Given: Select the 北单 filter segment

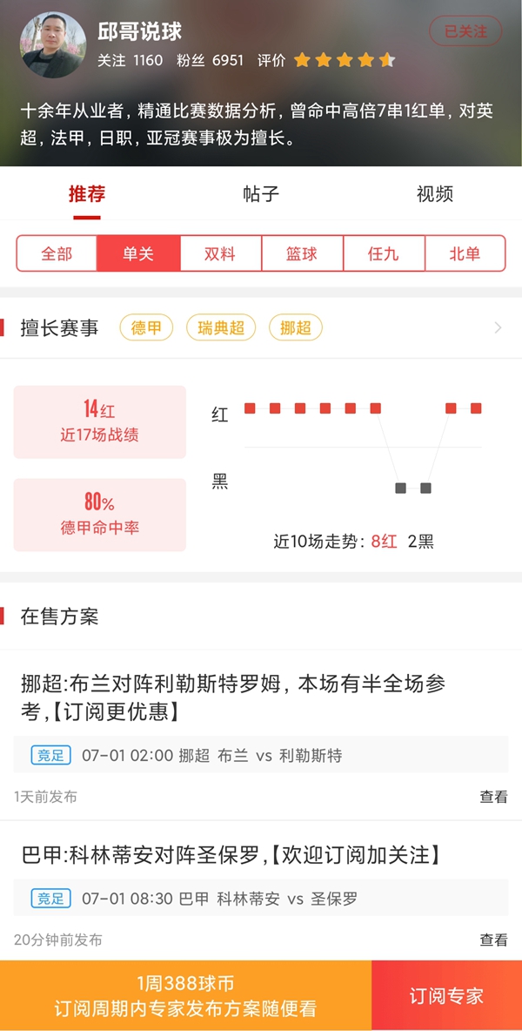Looking at the screenshot, I should 465,253.
